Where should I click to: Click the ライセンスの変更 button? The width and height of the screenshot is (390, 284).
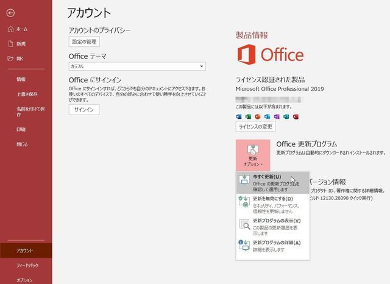[x=255, y=127]
